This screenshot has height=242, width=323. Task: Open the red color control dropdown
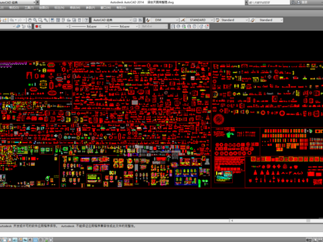pos(52,26)
